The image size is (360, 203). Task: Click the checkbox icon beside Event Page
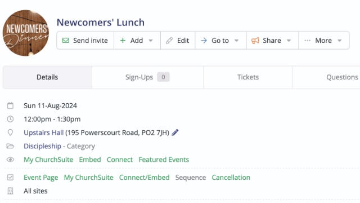10,178
